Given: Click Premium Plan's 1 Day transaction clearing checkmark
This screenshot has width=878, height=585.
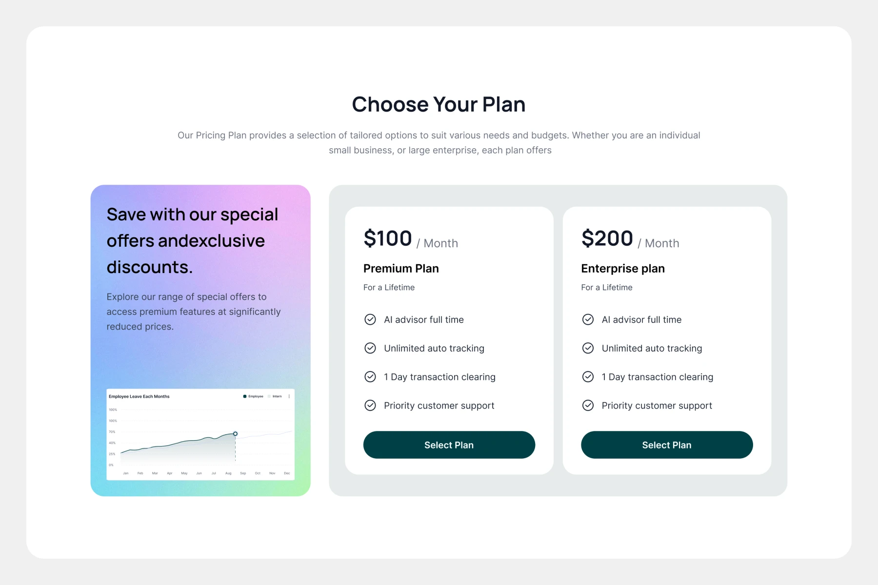Looking at the screenshot, I should [x=370, y=377].
